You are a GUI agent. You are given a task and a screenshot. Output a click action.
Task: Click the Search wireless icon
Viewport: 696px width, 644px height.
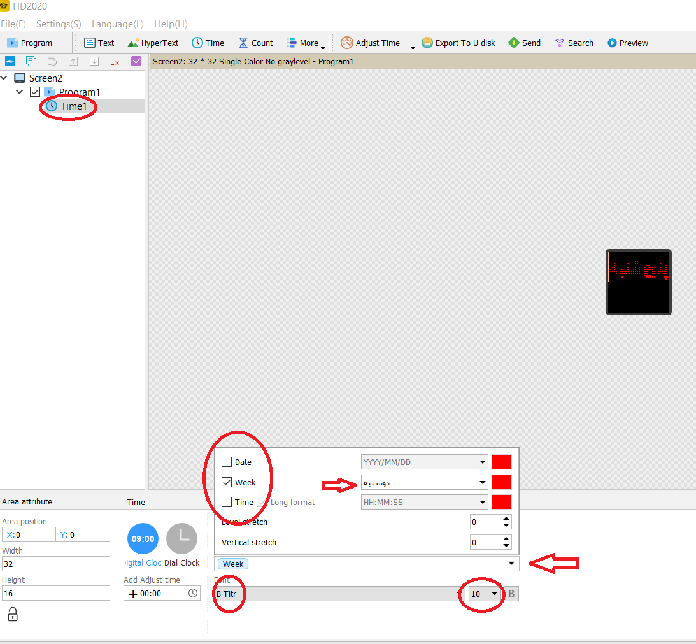coord(560,43)
